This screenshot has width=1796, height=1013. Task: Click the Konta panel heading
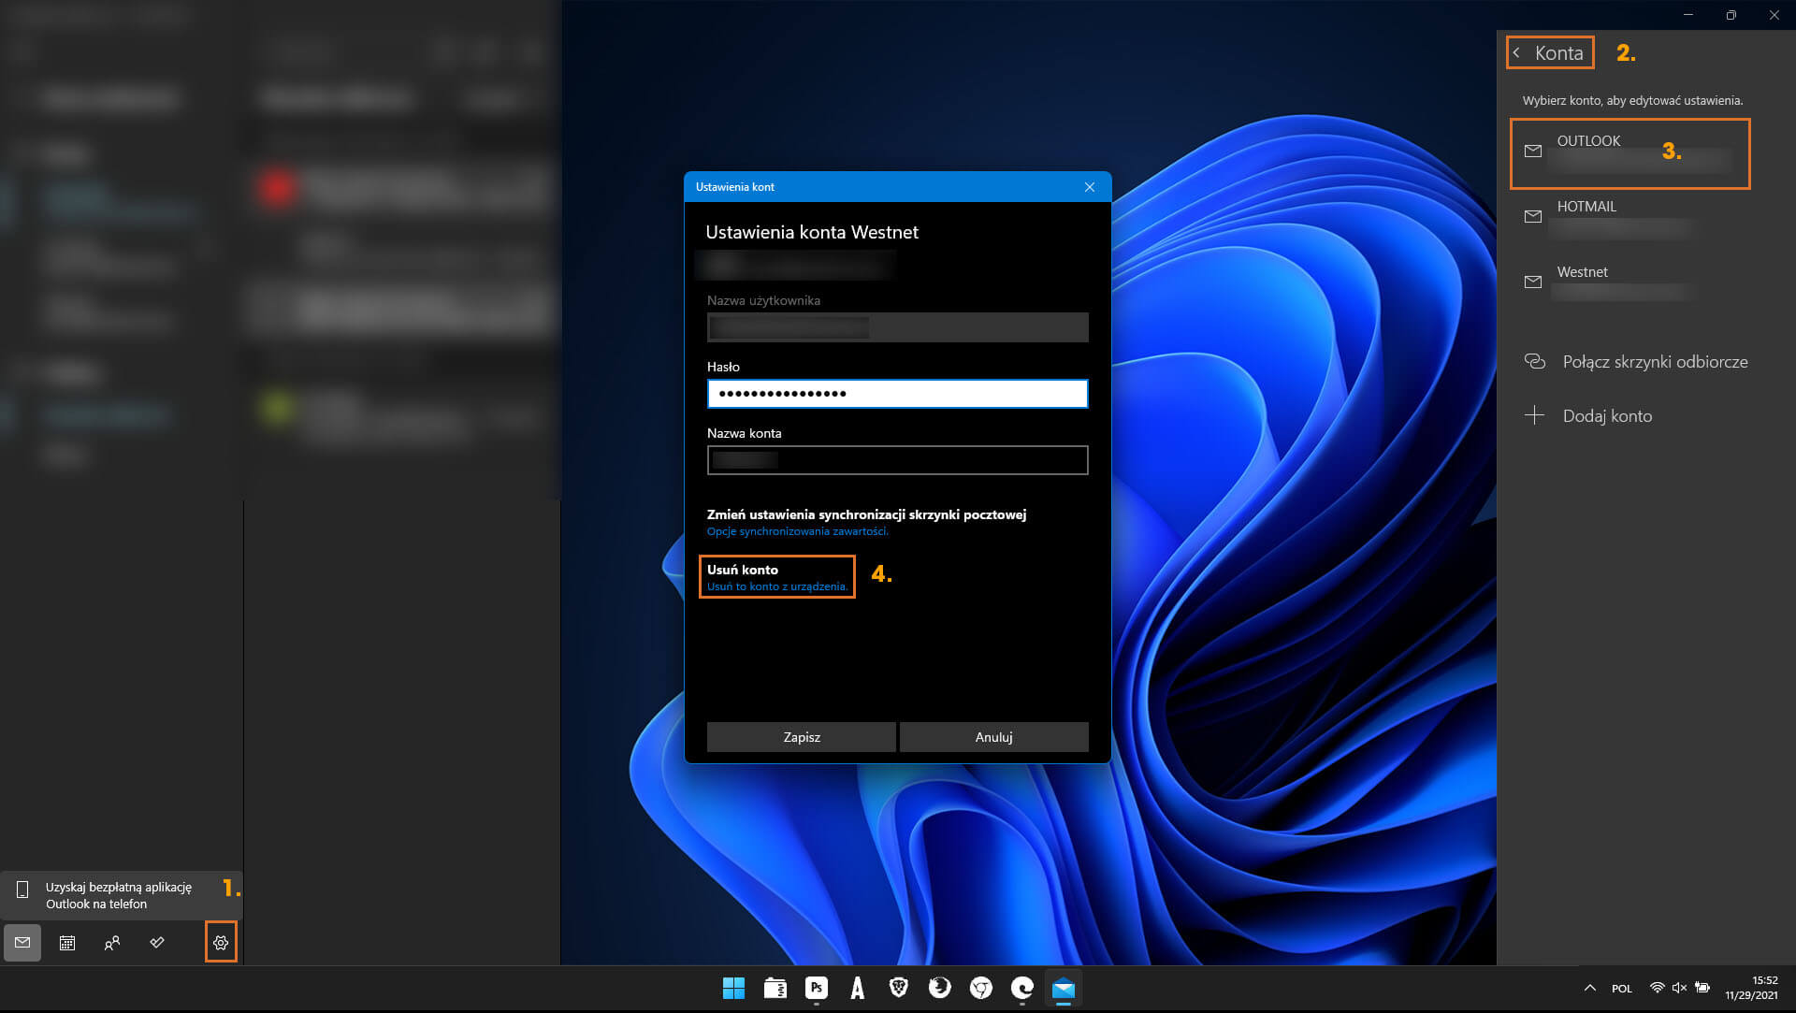(1558, 53)
